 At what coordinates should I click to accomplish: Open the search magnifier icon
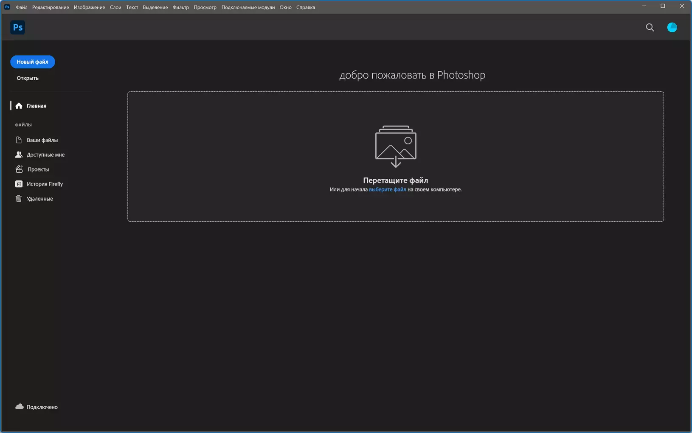pos(650,28)
